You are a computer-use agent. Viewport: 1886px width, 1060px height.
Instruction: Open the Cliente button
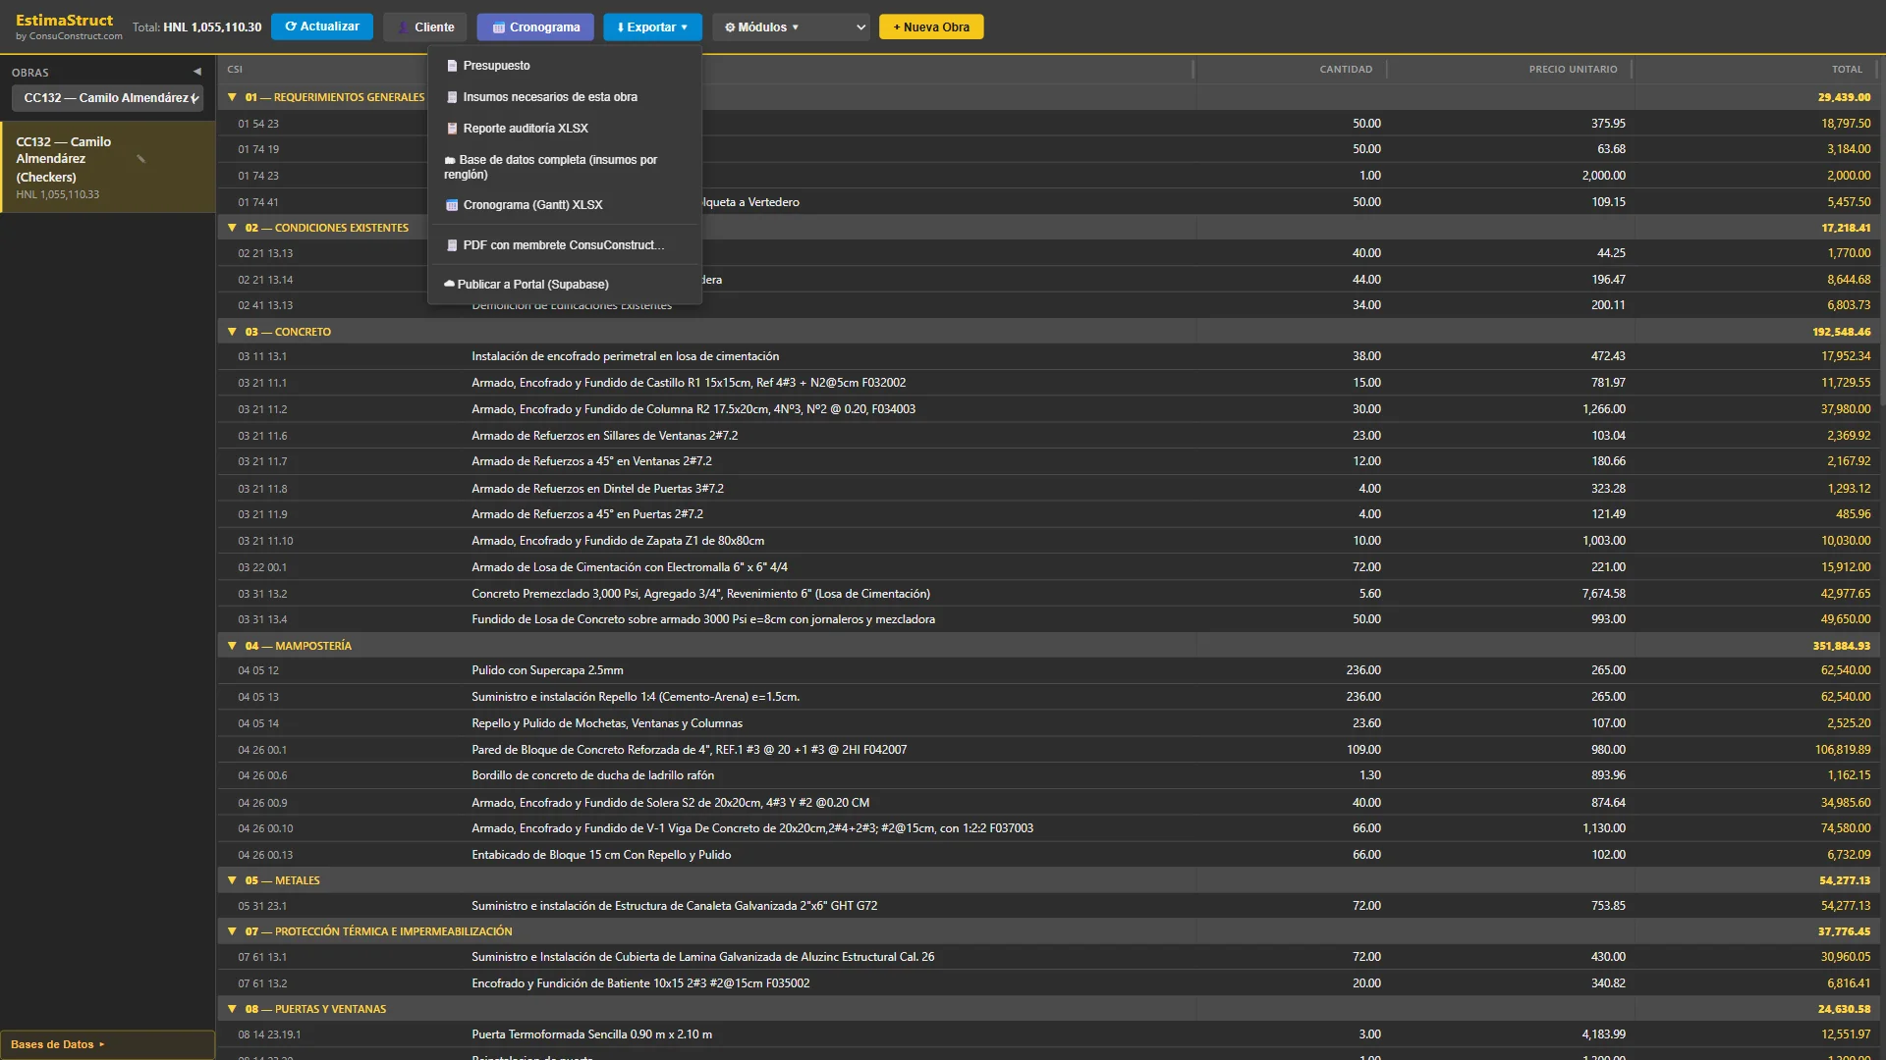[x=425, y=27]
